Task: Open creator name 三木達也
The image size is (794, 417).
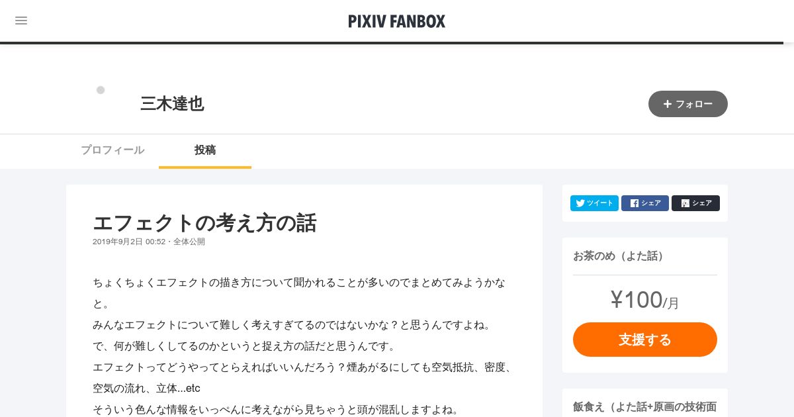Action: [x=172, y=104]
